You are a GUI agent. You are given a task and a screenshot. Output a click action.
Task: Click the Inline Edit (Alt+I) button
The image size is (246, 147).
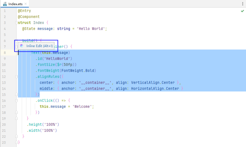pos(39,46)
